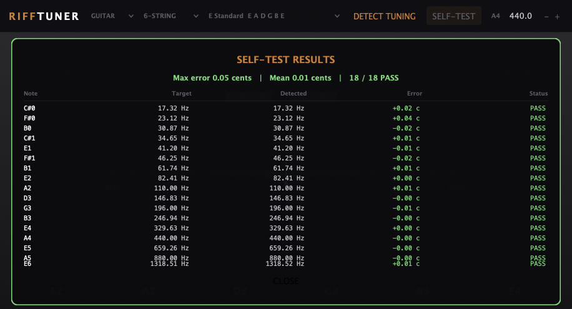Click the PASS status in D3 row
The width and height of the screenshot is (572, 309).
tap(538, 198)
